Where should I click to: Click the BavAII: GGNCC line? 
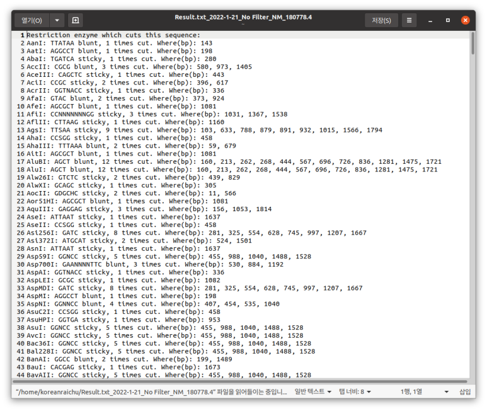[x=169, y=375]
